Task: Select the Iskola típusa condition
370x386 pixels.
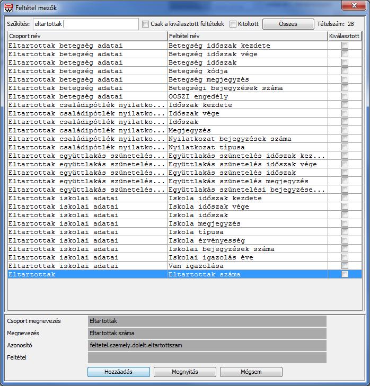Action: (185, 232)
